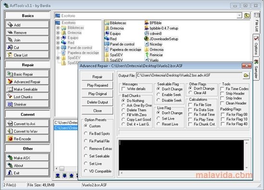Open Advanced Repair from sidebar
264x190 pixels.
[x=27, y=82]
